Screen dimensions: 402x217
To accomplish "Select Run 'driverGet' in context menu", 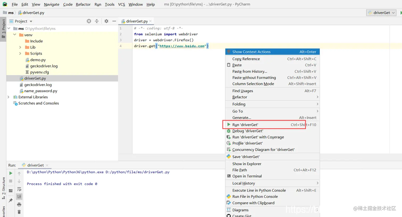I will pos(273,125).
